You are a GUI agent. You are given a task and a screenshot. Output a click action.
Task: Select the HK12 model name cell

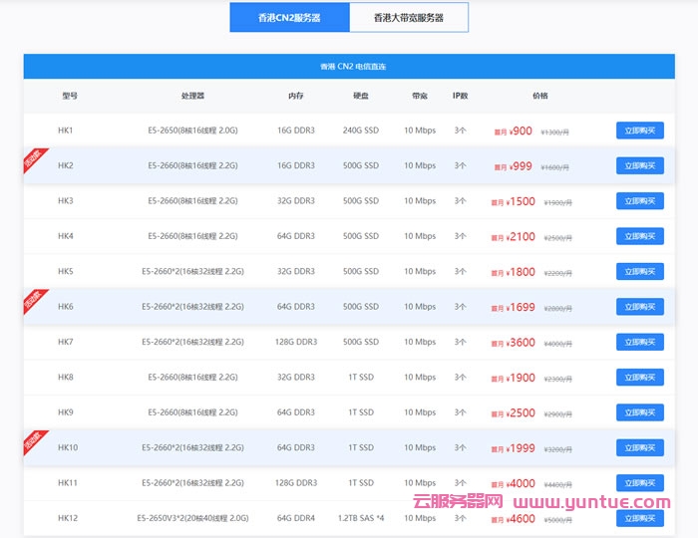66,518
